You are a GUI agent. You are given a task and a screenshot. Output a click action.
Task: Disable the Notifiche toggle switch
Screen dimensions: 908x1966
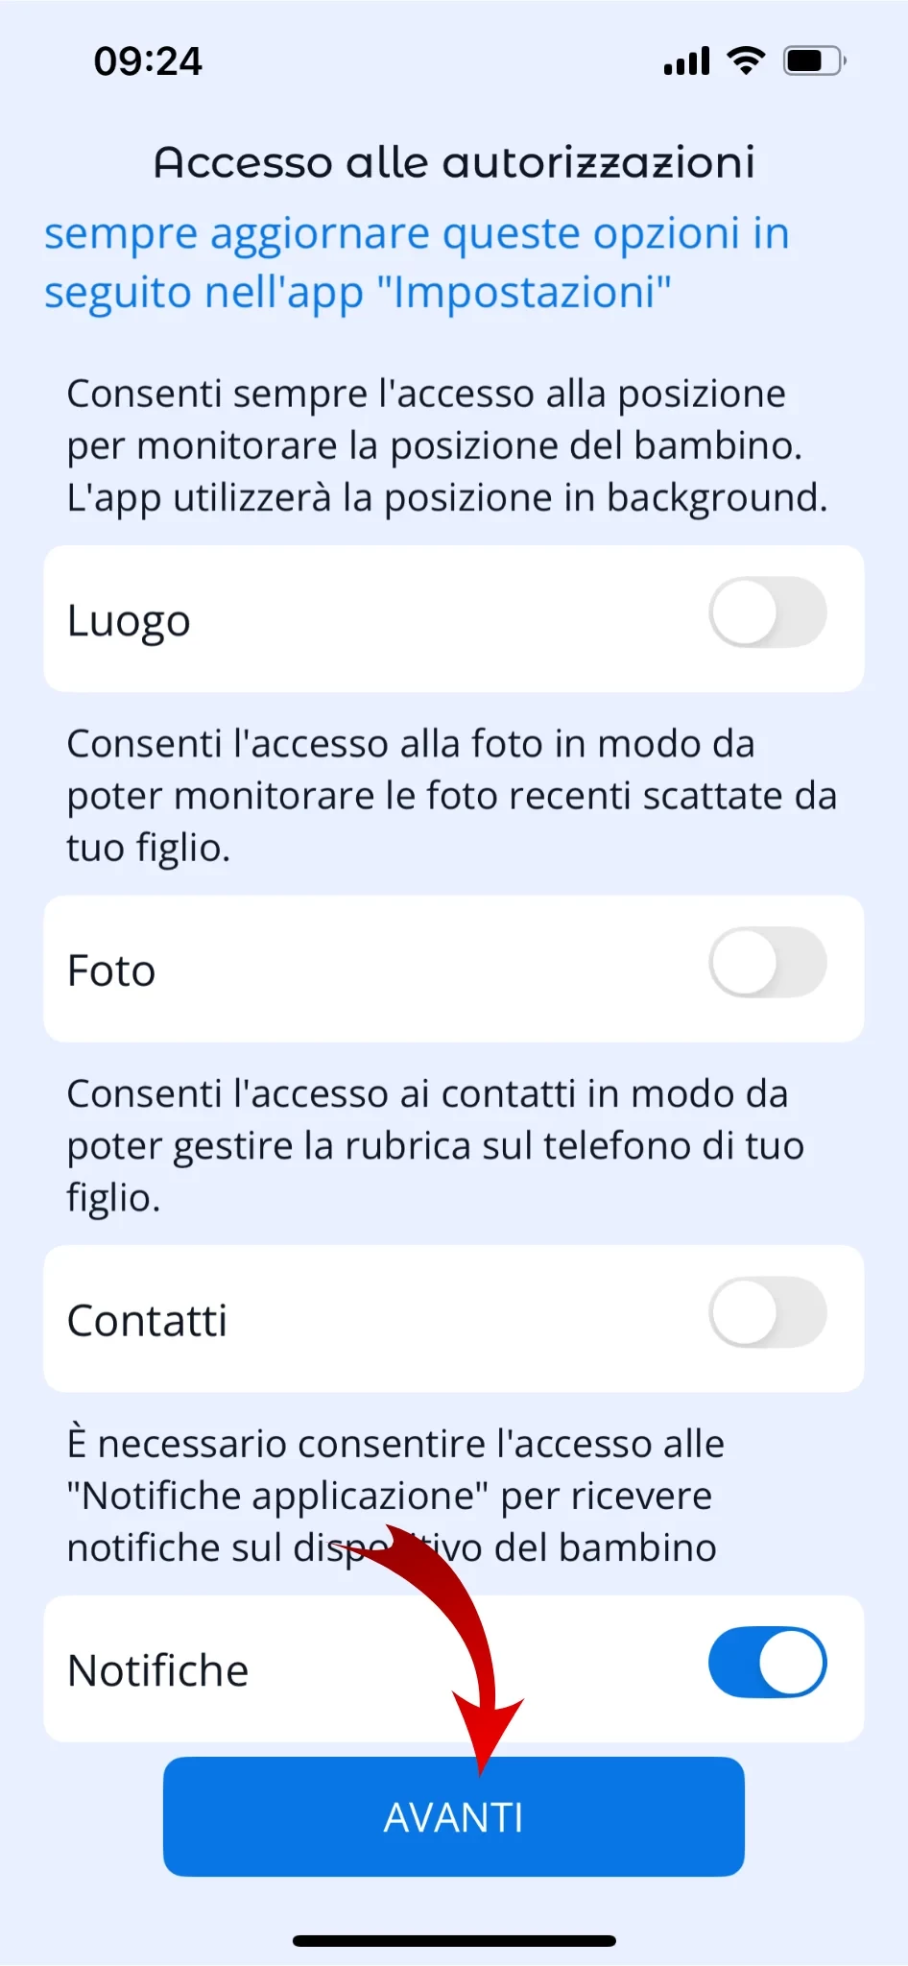[x=767, y=1662]
